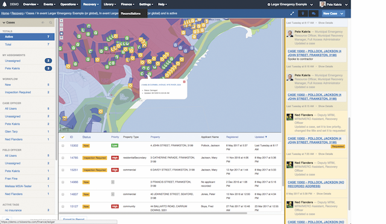Select the checkbox for case 14785
Viewport: 386px width, 224px height.
click(x=63, y=158)
